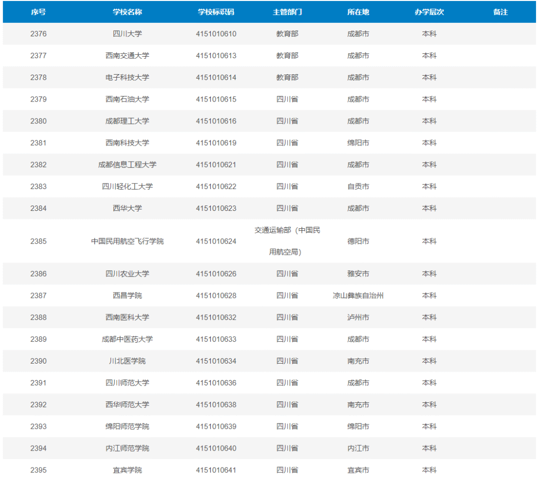Select the school name 电子科技大学
537x477 pixels.
click(127, 78)
